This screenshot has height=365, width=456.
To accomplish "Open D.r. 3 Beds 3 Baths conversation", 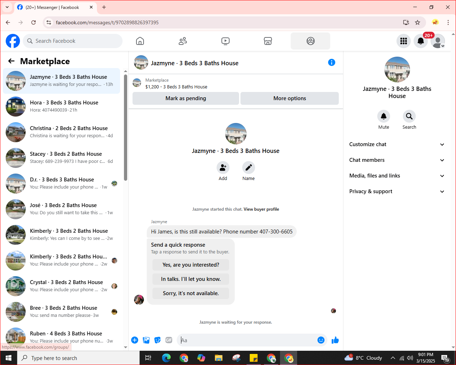I will (x=62, y=184).
